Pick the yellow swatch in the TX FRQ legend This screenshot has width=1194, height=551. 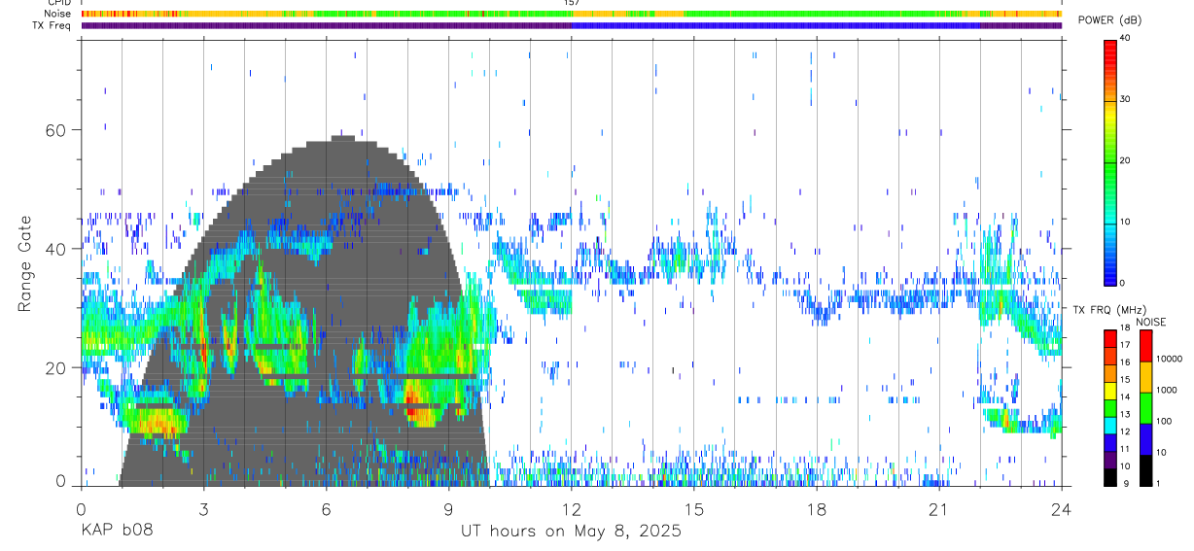point(1109,389)
